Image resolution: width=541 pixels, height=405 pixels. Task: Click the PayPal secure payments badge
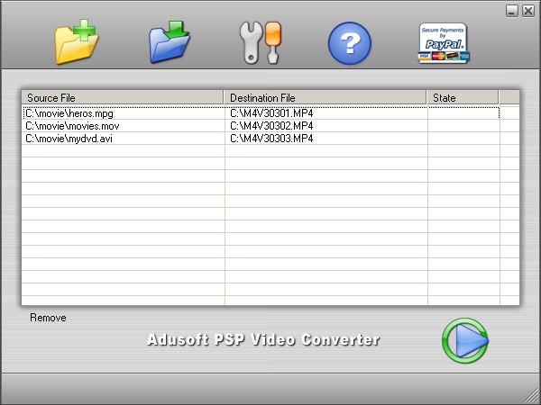[x=444, y=43]
